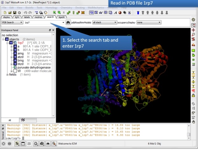Screen dimensions: 198x151
Task: Expand the fields tree node
Action: coord(8,75)
